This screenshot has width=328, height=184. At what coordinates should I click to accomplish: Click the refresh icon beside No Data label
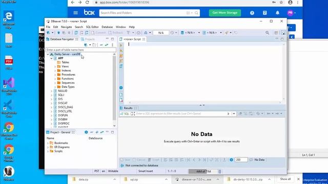click(251, 159)
